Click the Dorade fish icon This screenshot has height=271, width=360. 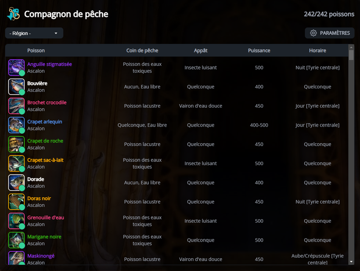(16, 183)
